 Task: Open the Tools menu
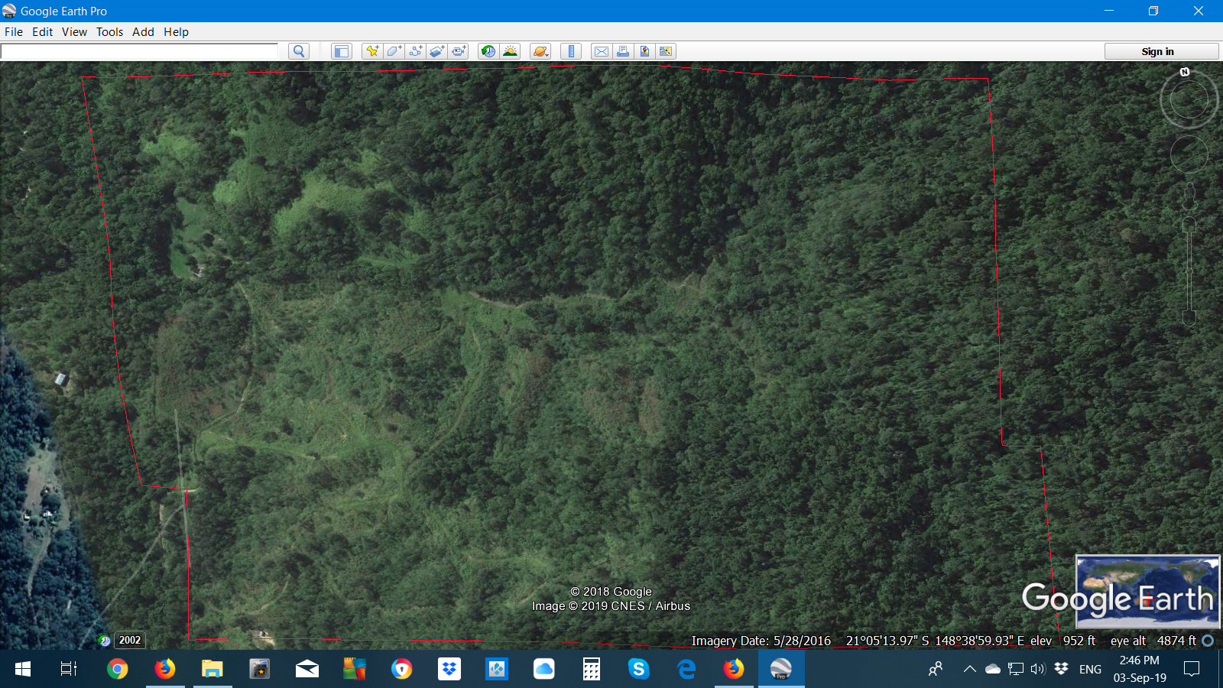coord(109,32)
